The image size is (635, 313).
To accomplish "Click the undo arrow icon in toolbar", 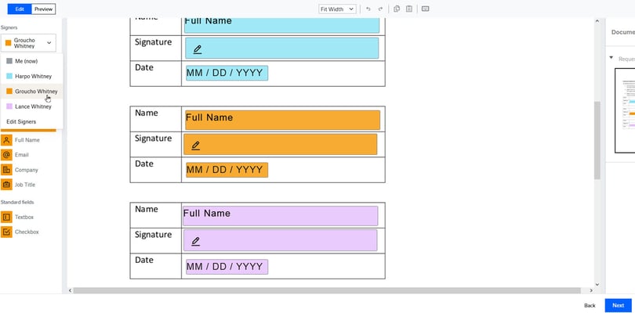I will [x=368, y=9].
